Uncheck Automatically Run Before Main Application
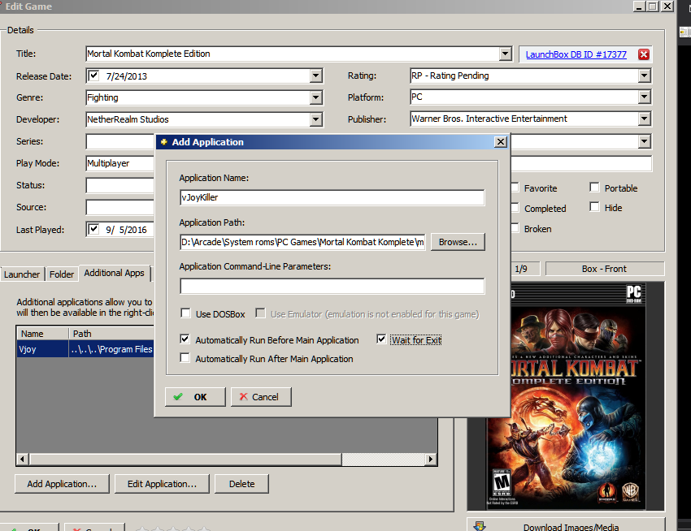 185,339
